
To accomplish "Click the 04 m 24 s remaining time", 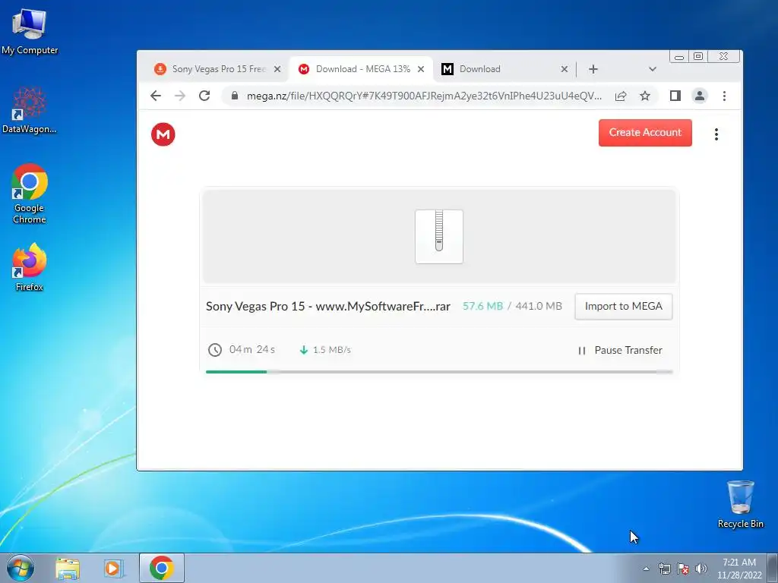I will tap(251, 349).
